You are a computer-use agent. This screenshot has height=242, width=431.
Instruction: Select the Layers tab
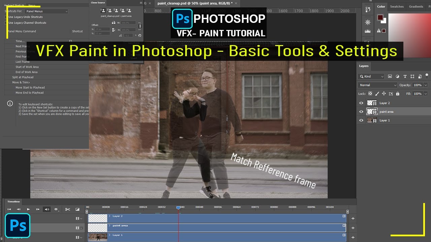click(364, 66)
